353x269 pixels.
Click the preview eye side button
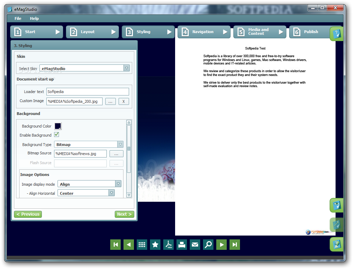[337, 205]
